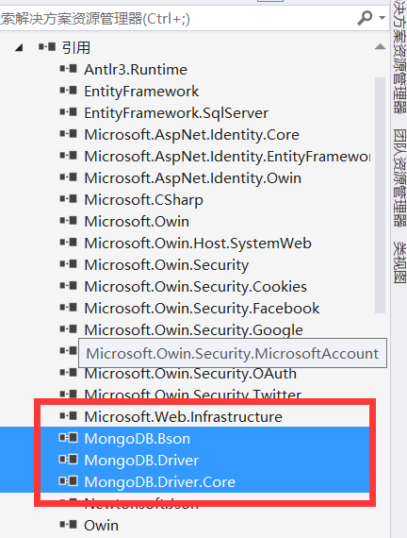
Task: Click the Microsoft.CSharp reference icon
Action: pyautogui.click(x=68, y=198)
